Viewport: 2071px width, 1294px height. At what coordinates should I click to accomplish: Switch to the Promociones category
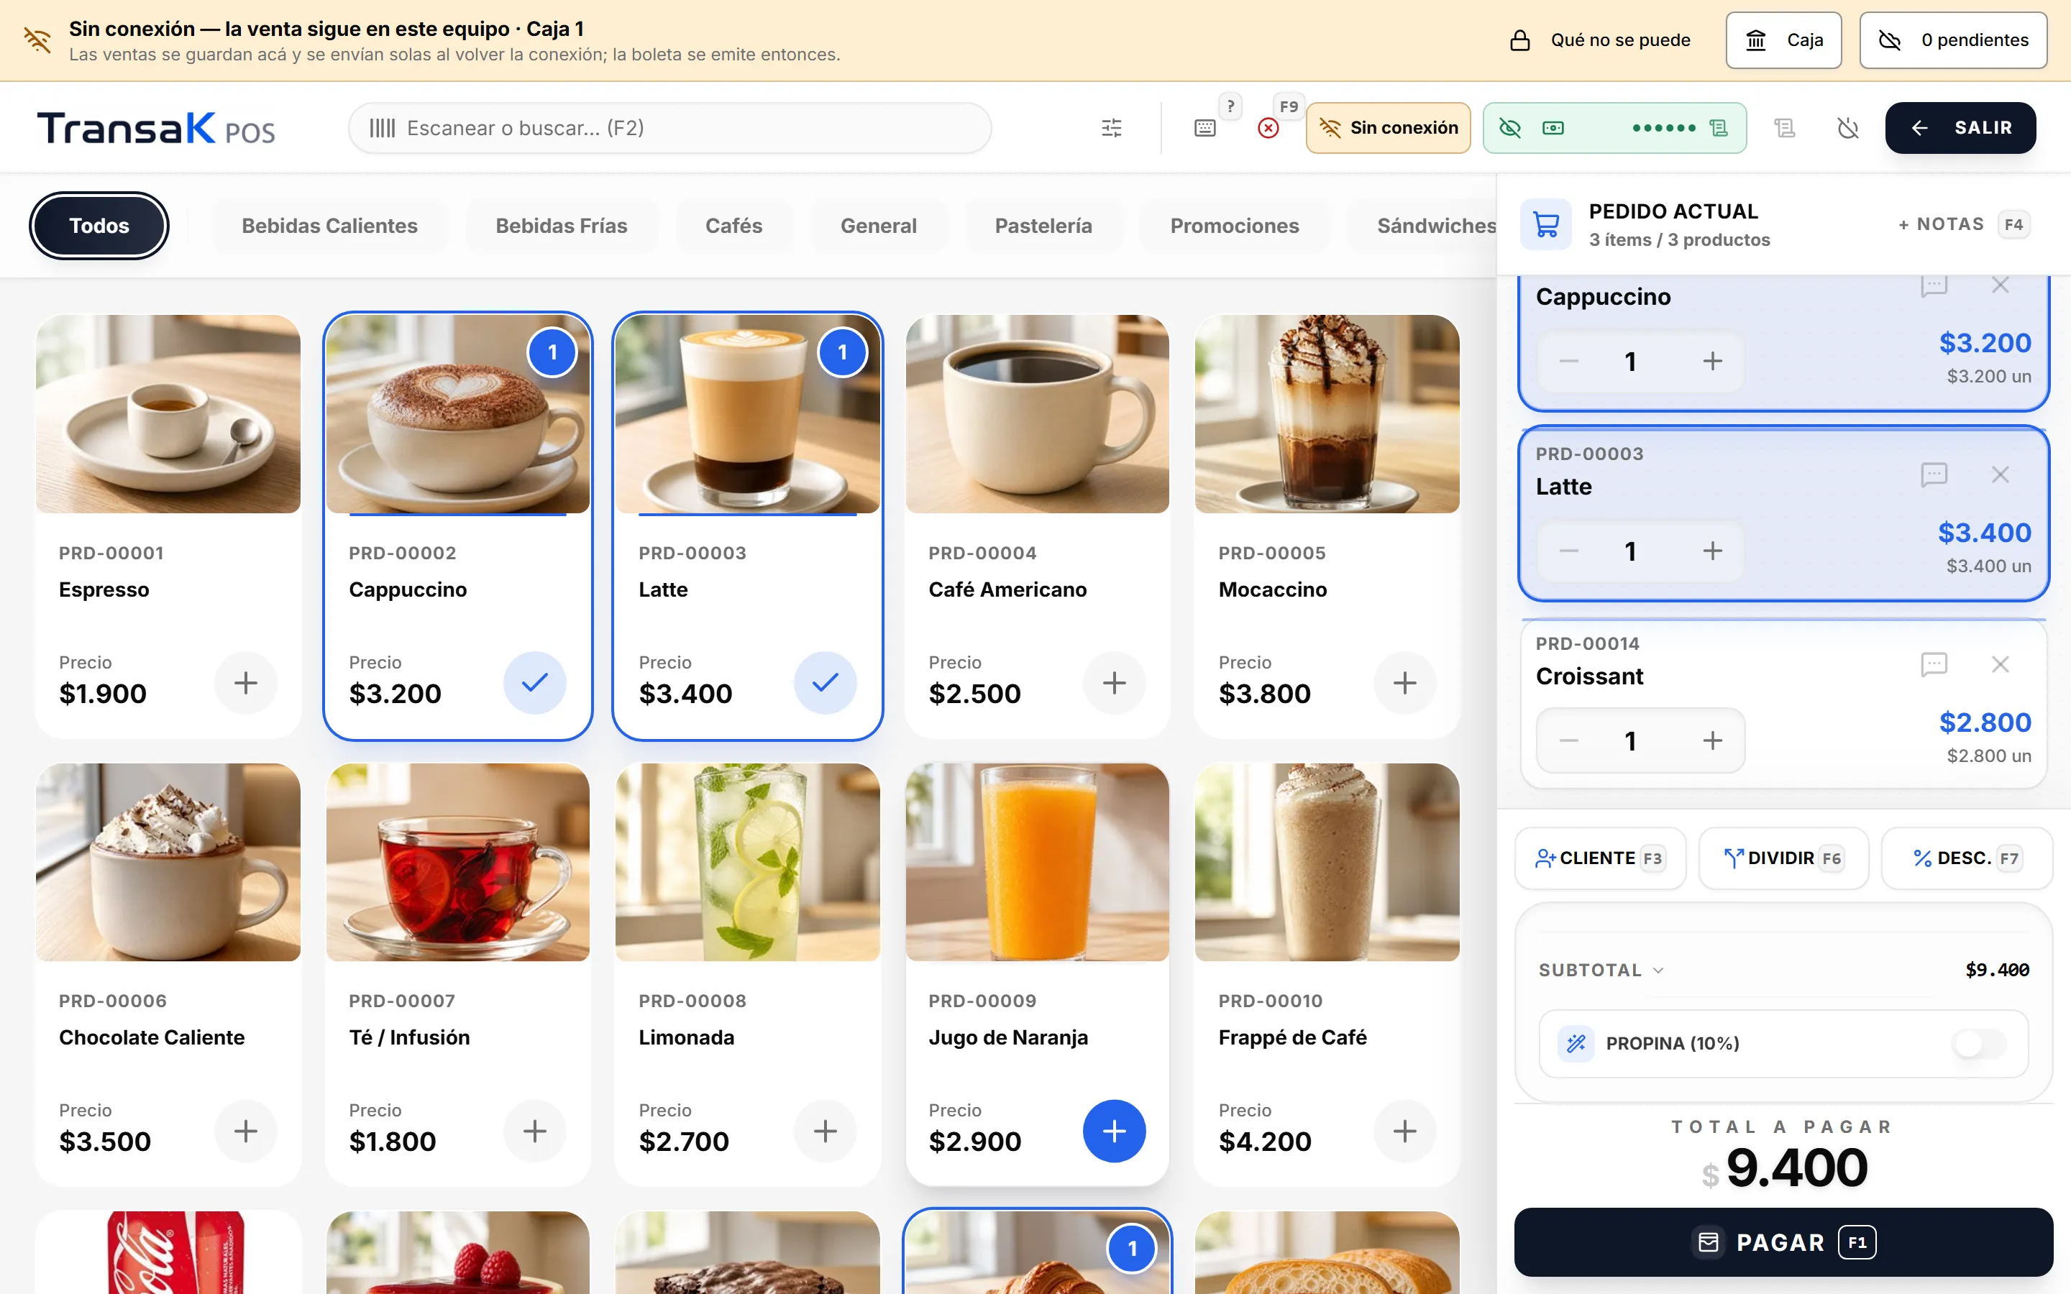1234,226
